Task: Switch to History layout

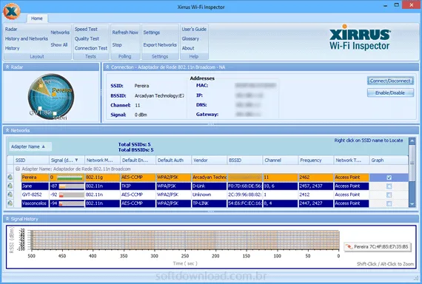Action: pos(12,48)
